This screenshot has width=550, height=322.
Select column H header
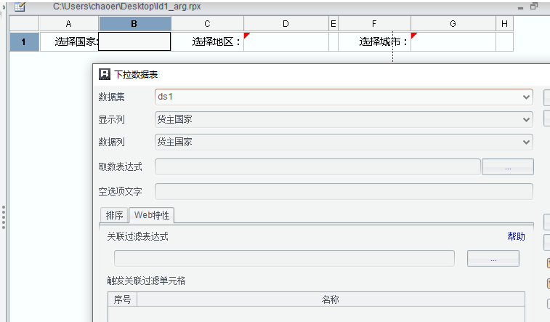pos(504,24)
